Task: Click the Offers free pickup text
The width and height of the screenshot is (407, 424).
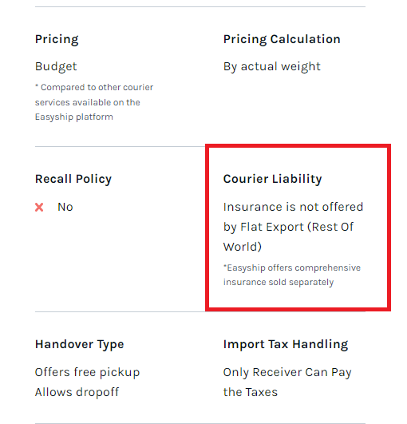Action: click(87, 373)
